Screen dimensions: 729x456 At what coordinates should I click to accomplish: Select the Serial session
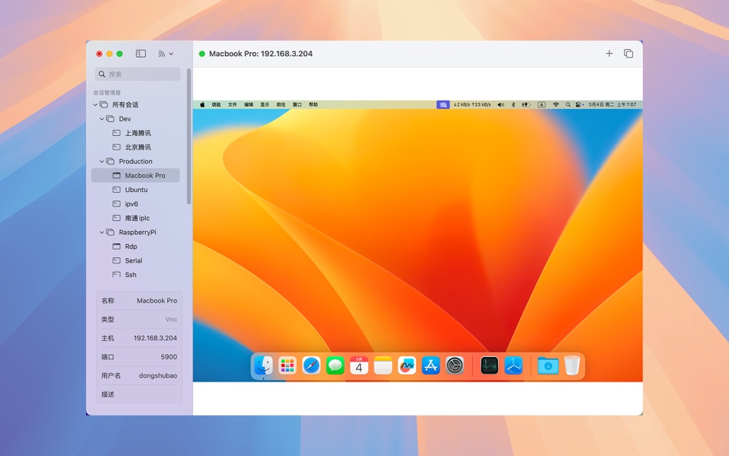135,260
